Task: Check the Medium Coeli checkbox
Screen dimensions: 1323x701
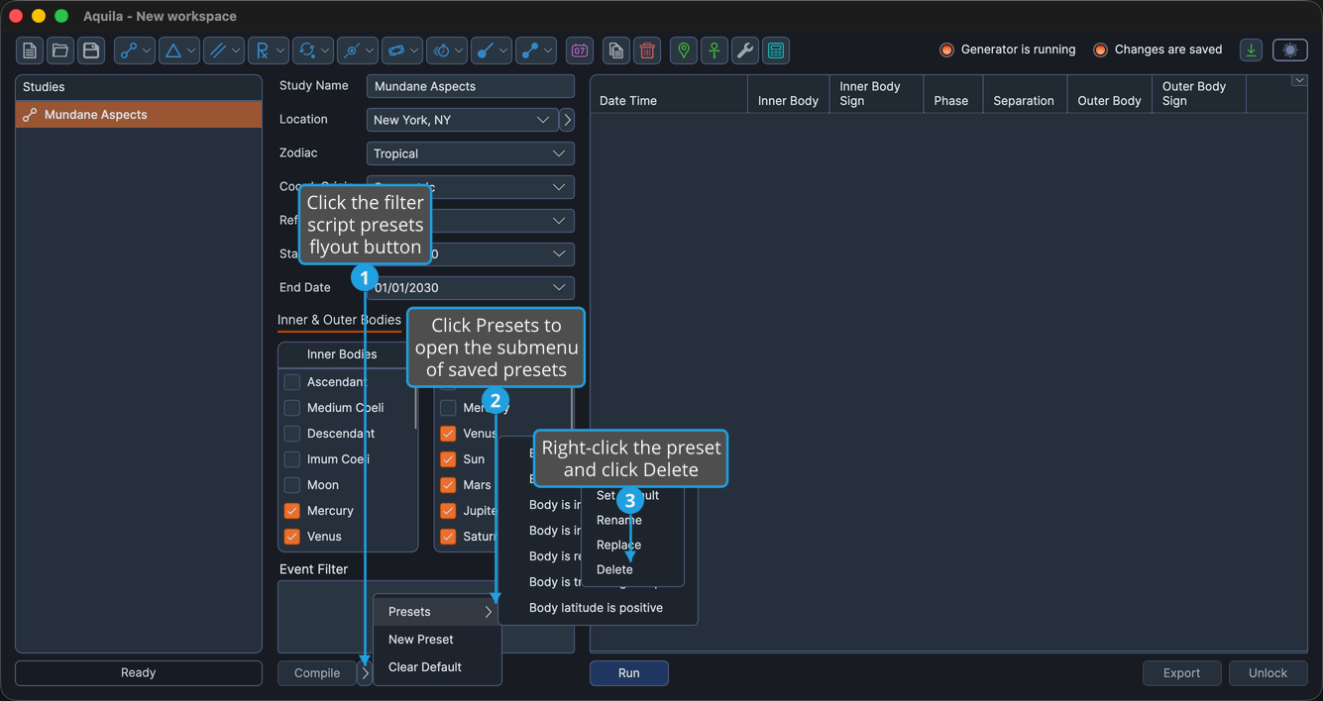Action: click(x=291, y=408)
